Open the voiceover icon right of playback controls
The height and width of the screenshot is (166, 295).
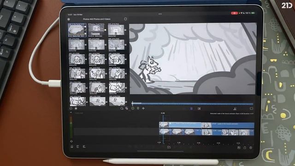pos(235,109)
